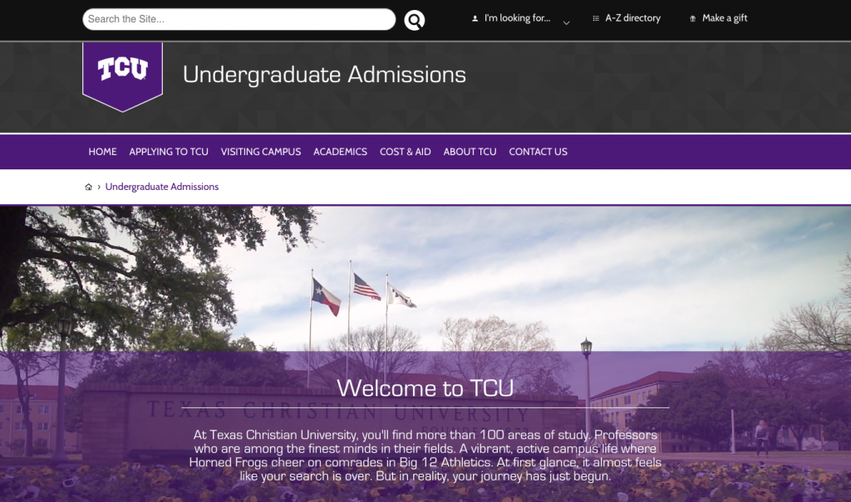Open the HOME menu item

tap(102, 152)
